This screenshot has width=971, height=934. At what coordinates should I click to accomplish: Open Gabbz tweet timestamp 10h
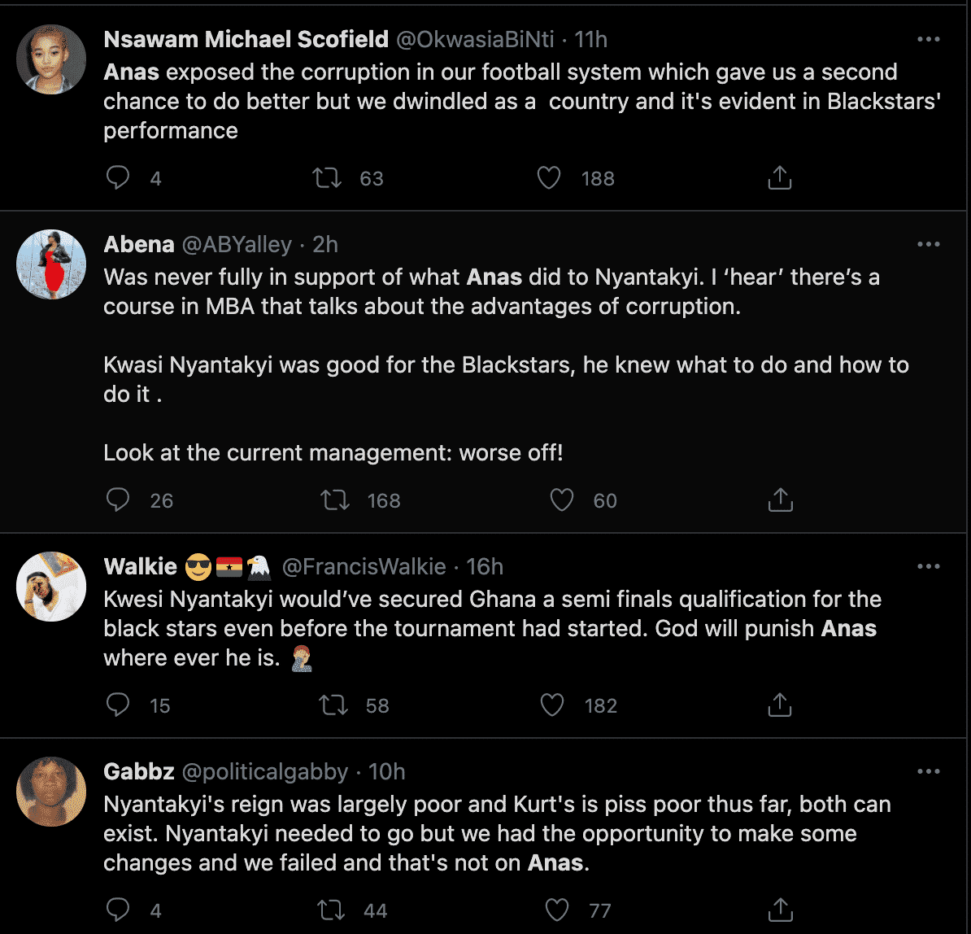point(387,771)
